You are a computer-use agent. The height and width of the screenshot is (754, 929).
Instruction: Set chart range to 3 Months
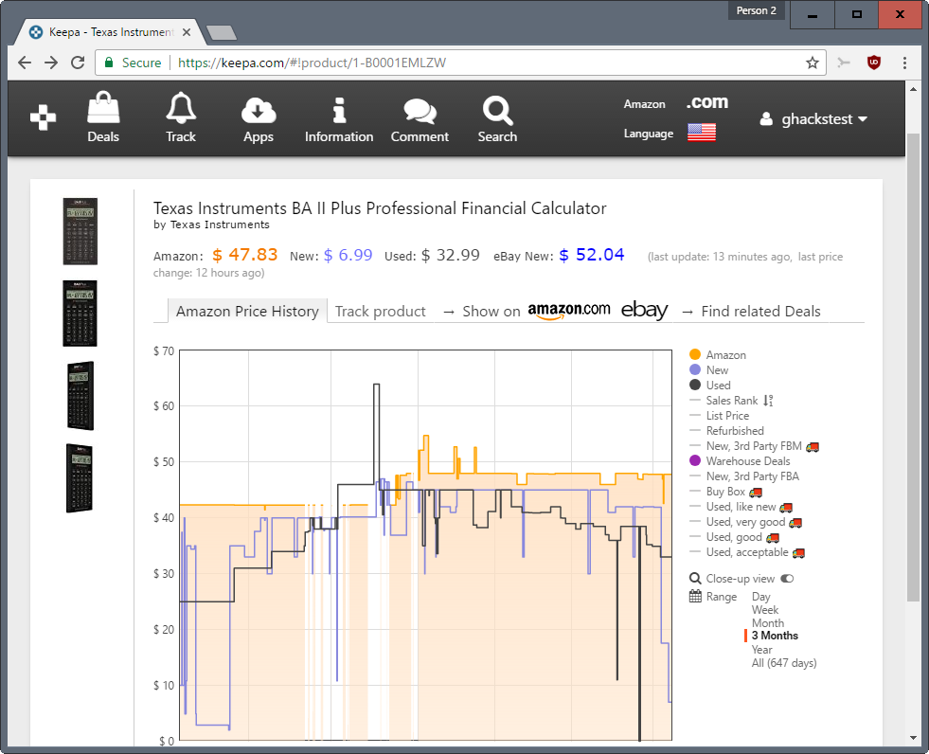pos(775,636)
